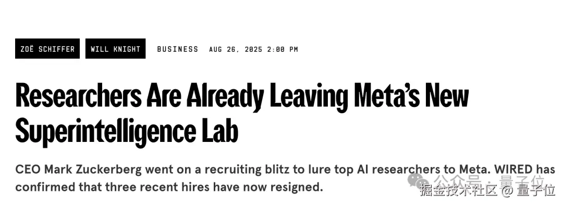Click the "Superintelligence Lab" headline line
Image resolution: width=563 pixels, height=205 pixels.
tap(127, 132)
